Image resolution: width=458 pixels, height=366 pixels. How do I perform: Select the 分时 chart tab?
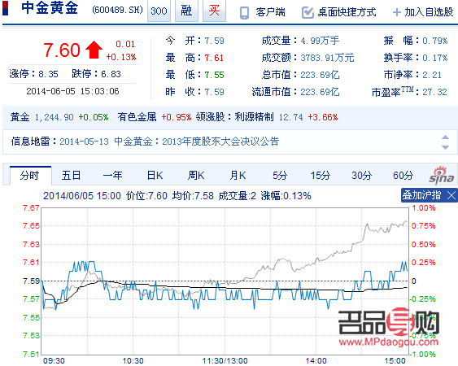click(x=30, y=176)
